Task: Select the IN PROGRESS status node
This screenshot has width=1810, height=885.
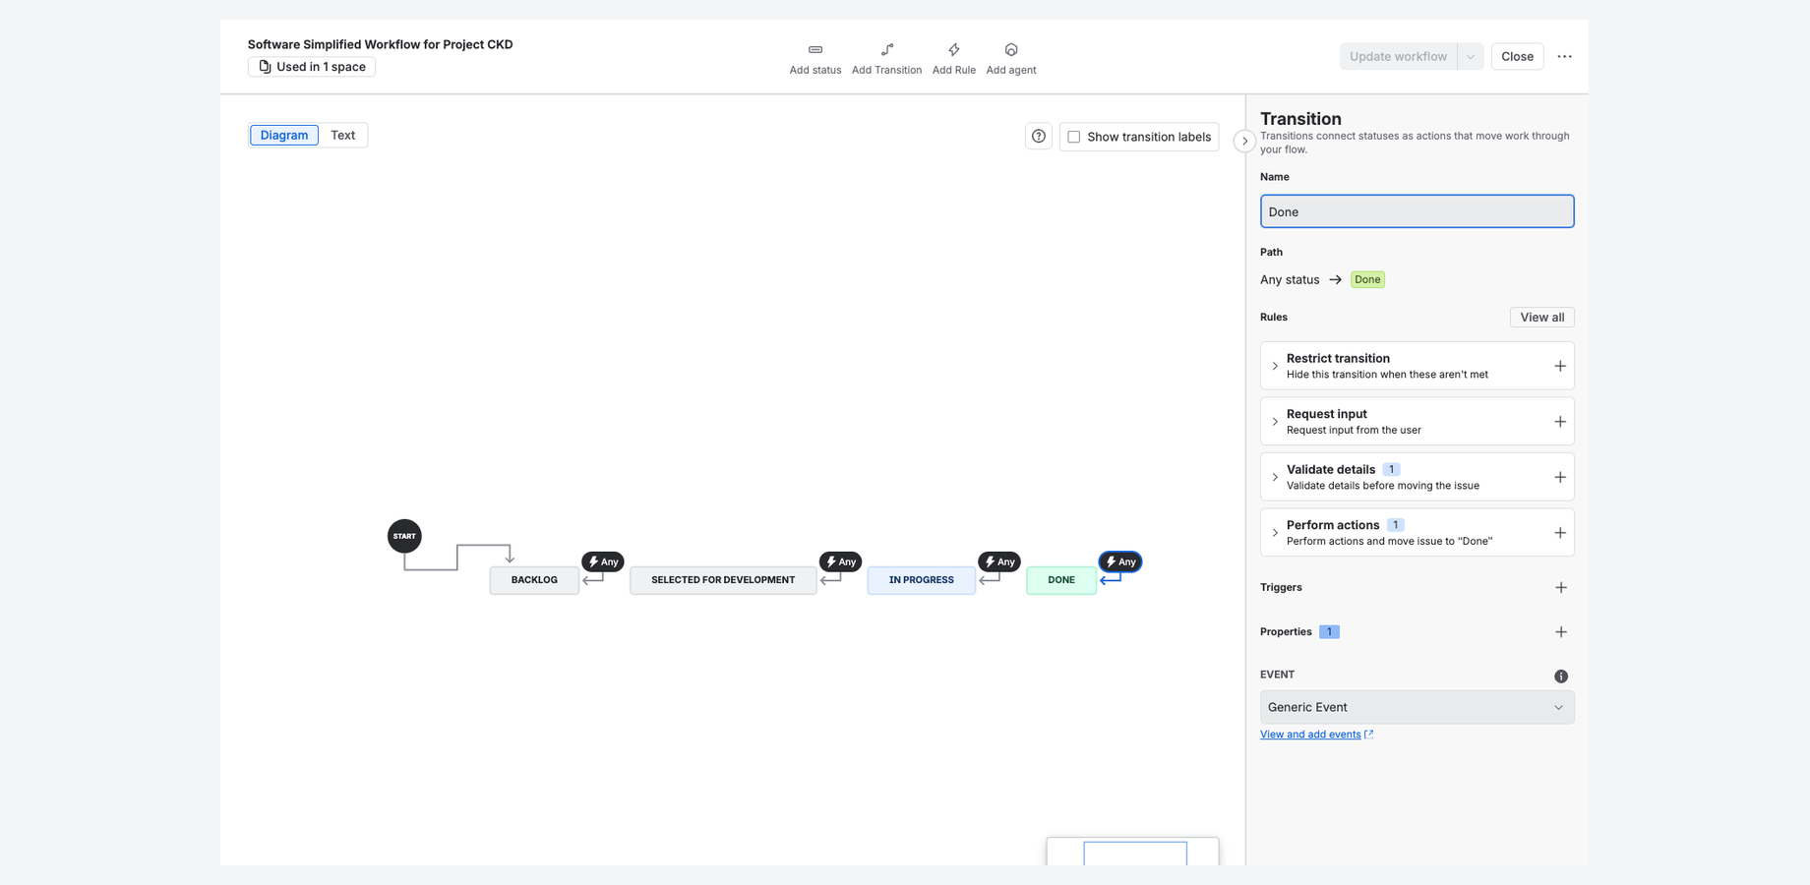Action: tap(922, 580)
